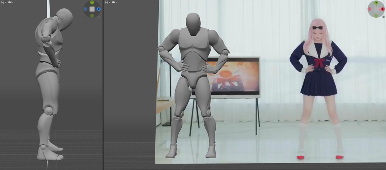This screenshot has width=386, height=170.
Task: Select the negative Y dot on right gizmo
Action: (376, 16)
